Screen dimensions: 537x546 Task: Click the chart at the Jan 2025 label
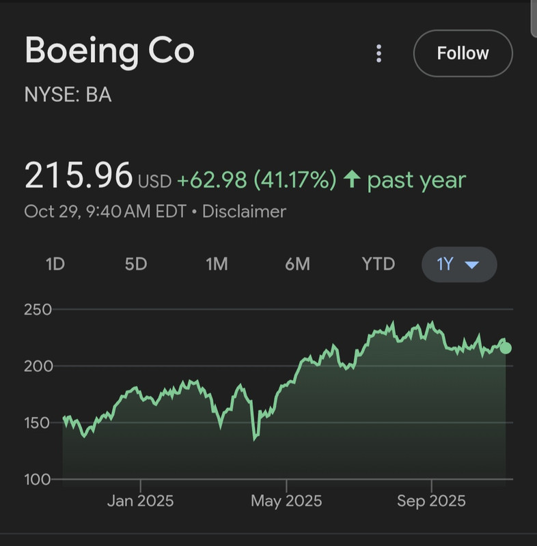point(140,501)
